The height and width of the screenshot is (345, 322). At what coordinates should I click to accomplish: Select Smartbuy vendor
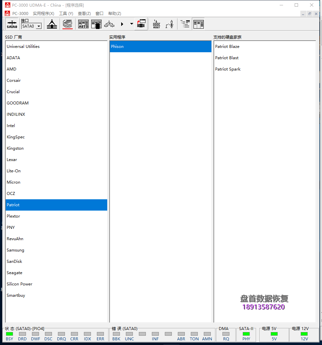[x=56, y=295]
